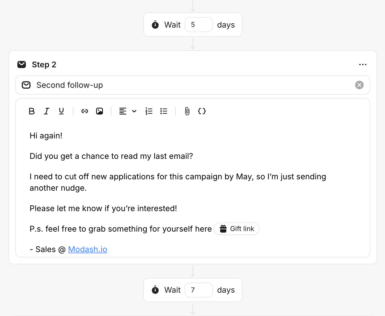Open the text alignment dropdown chevron
This screenshot has height=316, width=385.
click(134, 111)
